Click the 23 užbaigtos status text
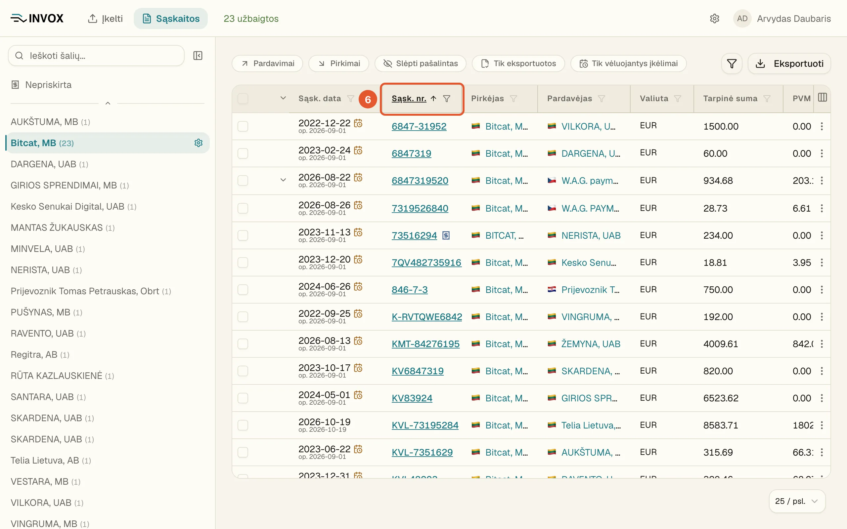Screen dimensions: 847x529 click(x=251, y=19)
